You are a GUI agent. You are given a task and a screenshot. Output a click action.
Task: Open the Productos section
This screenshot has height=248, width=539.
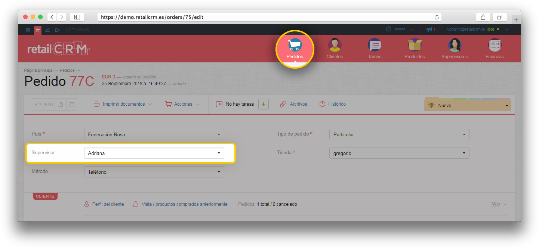click(415, 49)
